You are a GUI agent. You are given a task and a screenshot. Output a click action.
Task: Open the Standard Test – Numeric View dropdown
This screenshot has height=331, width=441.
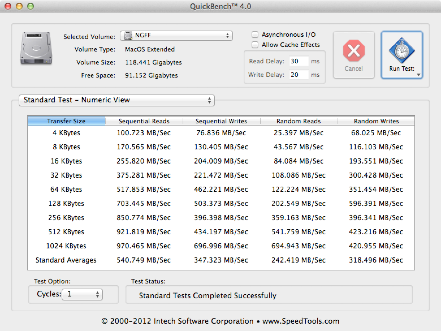116,100
